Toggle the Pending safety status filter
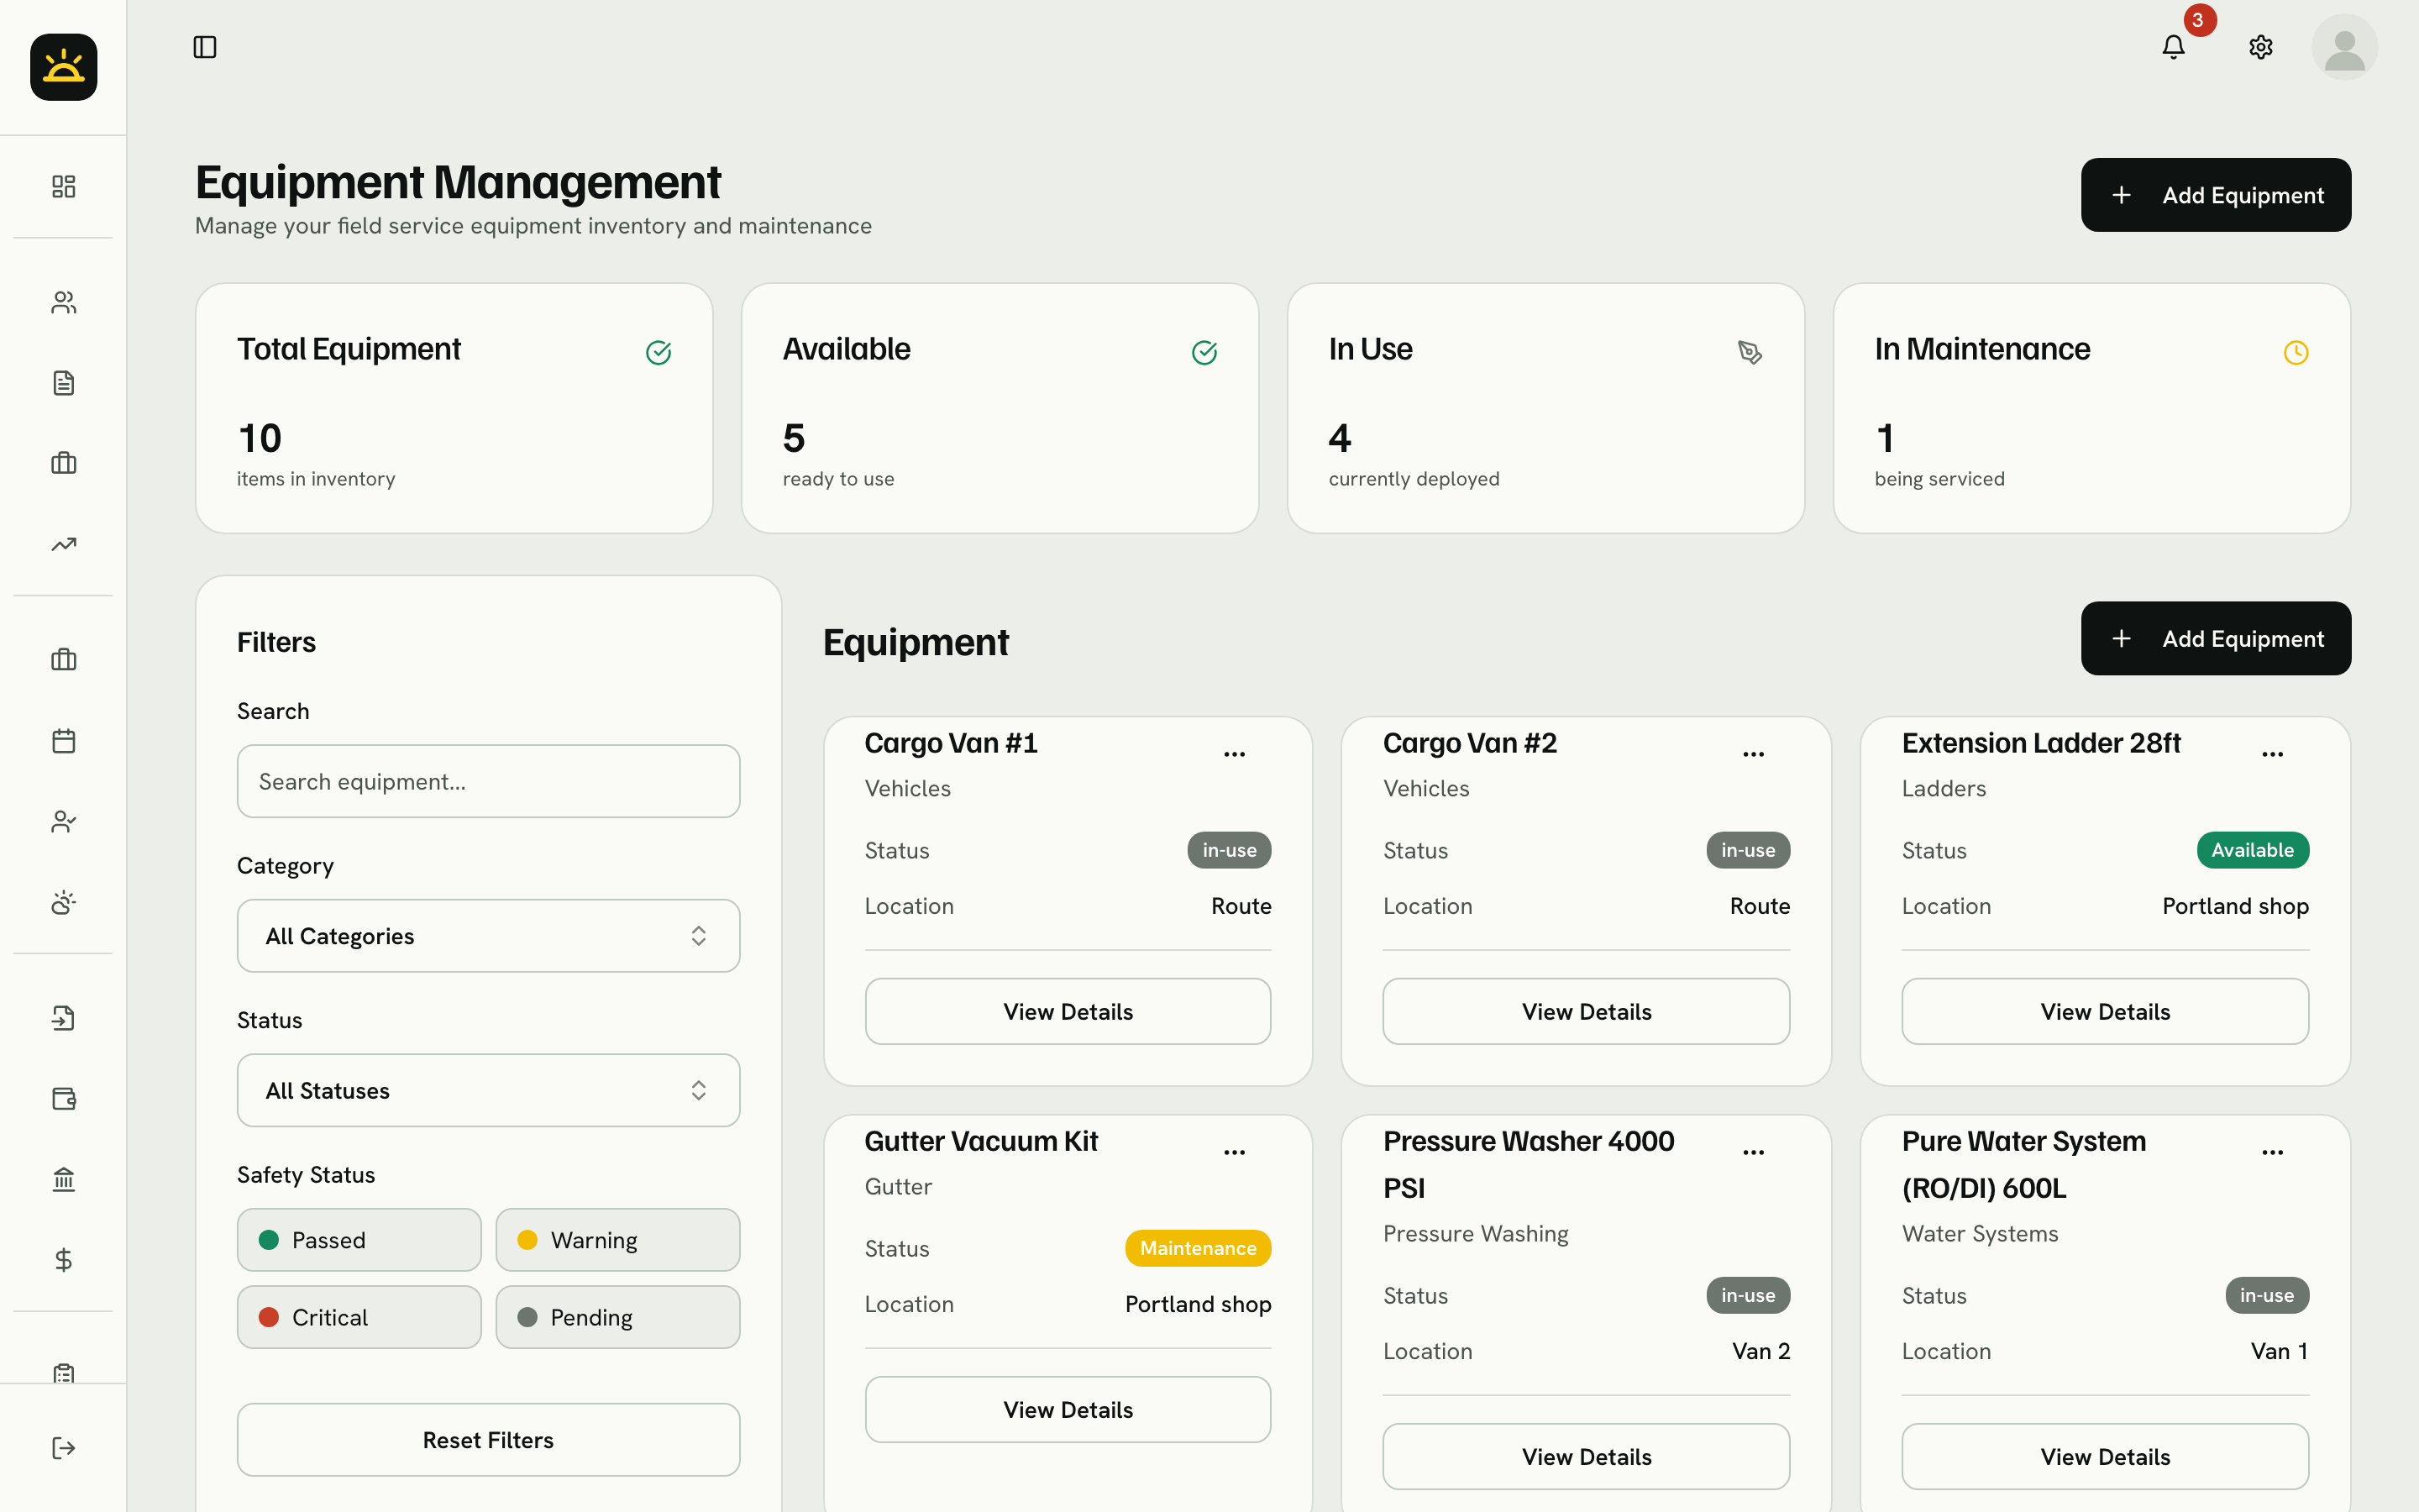Image resolution: width=2419 pixels, height=1512 pixels. click(617, 1317)
